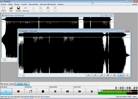
Task: Click the loop play button
Action: [31, 91]
